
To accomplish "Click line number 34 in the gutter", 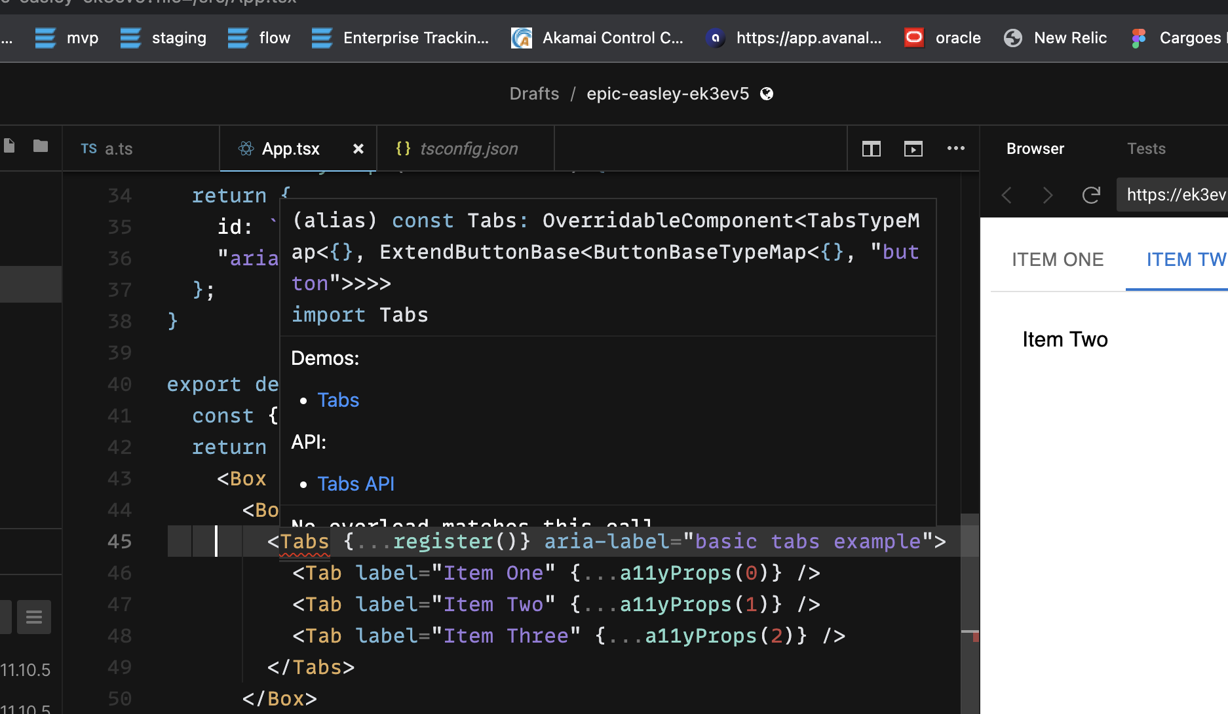I will [119, 196].
